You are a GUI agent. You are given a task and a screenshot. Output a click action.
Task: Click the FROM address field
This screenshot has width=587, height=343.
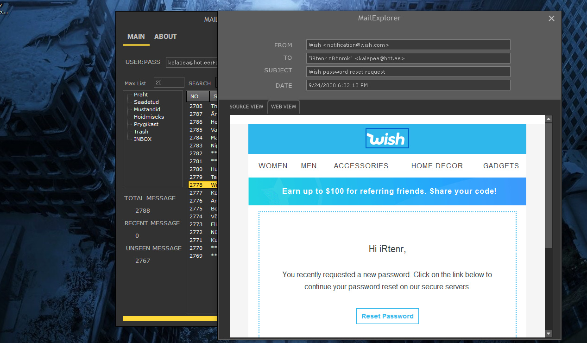tap(408, 45)
